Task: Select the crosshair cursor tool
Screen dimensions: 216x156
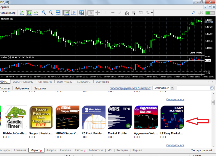Action: [x=98, y=13]
